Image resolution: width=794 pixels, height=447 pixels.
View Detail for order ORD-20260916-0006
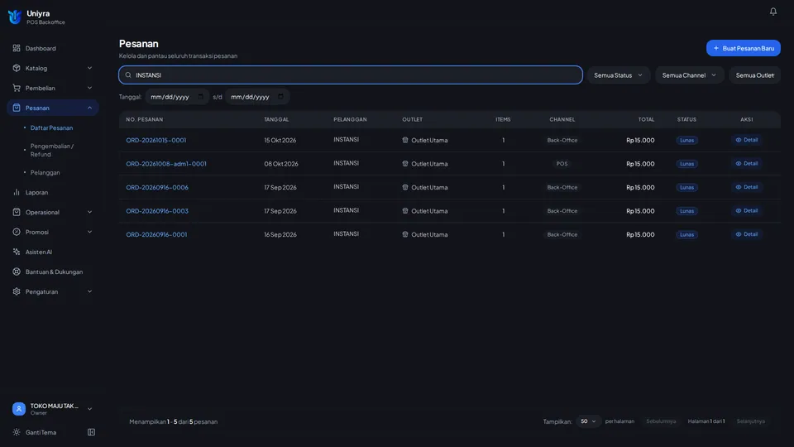746,187
